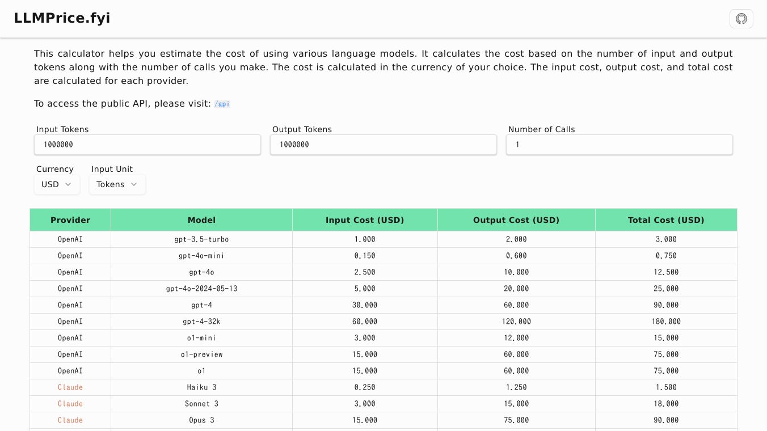This screenshot has width=767, height=431.
Task: Click the Model column header
Action: [x=201, y=220]
